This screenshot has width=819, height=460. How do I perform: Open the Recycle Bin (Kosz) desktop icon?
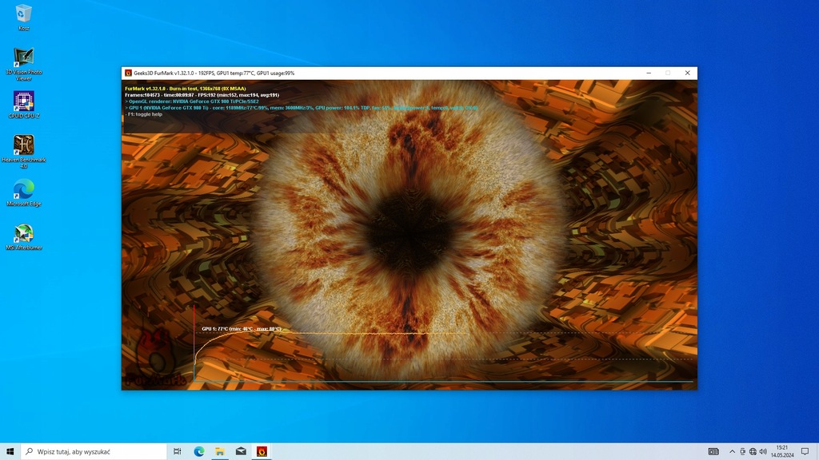[24, 14]
